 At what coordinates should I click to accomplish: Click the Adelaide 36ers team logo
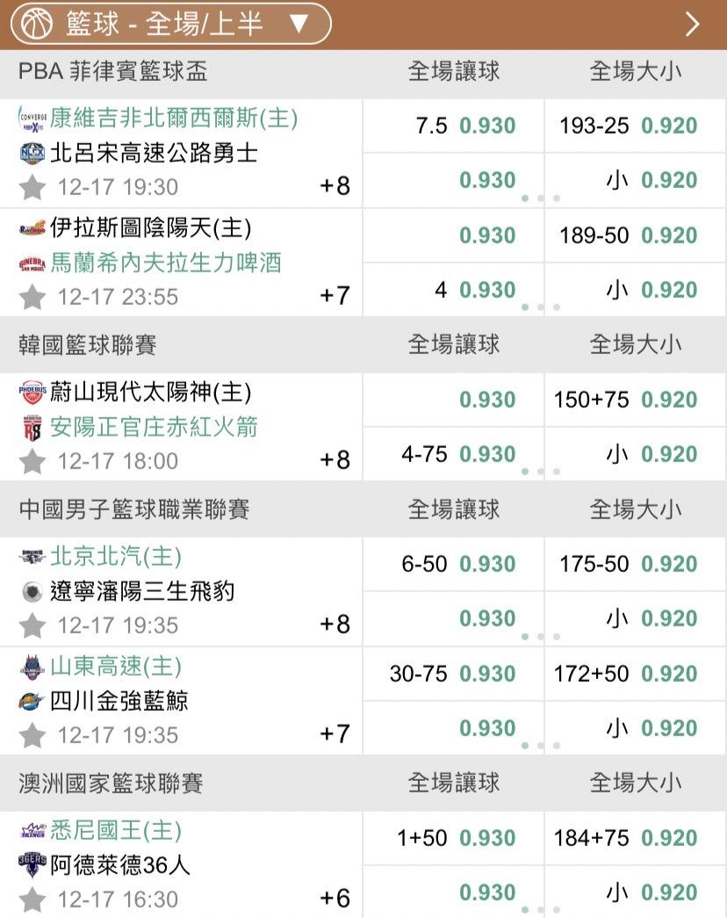(32, 865)
